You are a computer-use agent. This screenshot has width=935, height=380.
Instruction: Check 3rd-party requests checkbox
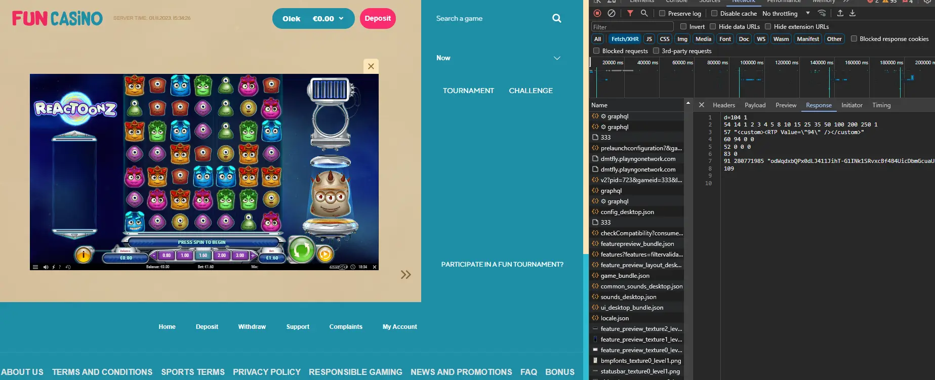pos(656,51)
